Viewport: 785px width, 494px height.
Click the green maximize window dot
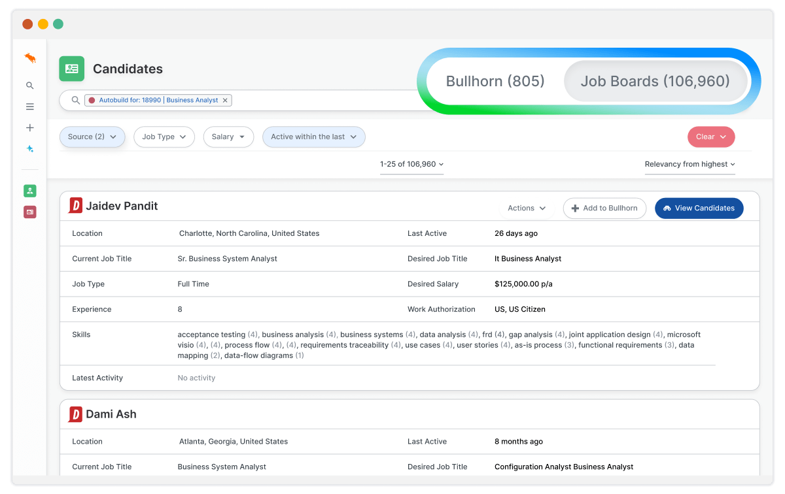coord(58,24)
